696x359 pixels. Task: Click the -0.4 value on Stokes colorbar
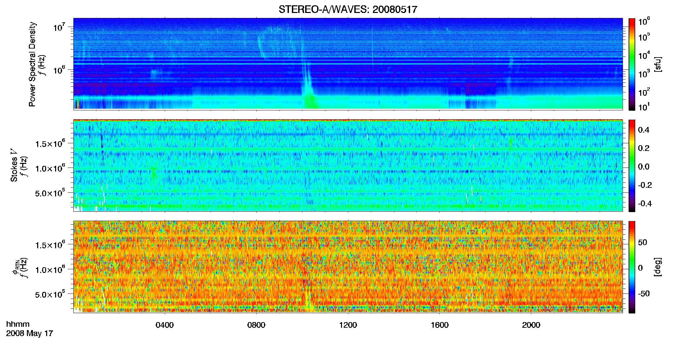645,203
